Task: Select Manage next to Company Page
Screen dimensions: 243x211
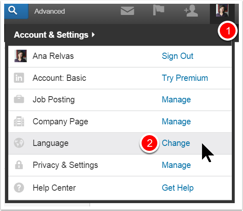Action: pos(176,121)
